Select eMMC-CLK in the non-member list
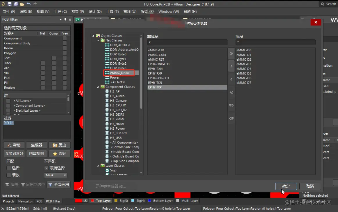The width and height of the screenshot is (338, 212). coord(156,50)
